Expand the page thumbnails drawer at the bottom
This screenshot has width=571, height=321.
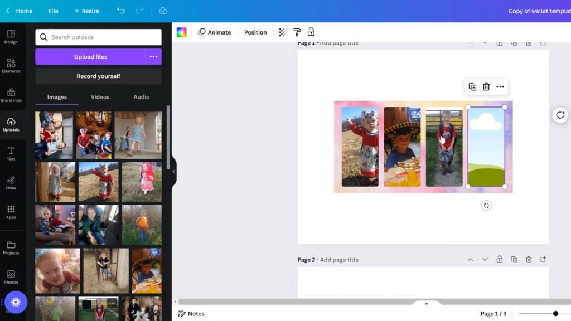pos(427,304)
